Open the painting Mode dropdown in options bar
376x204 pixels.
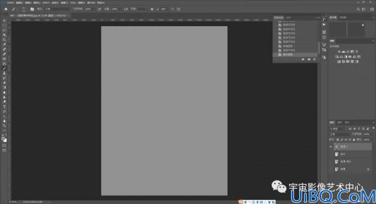[57, 9]
